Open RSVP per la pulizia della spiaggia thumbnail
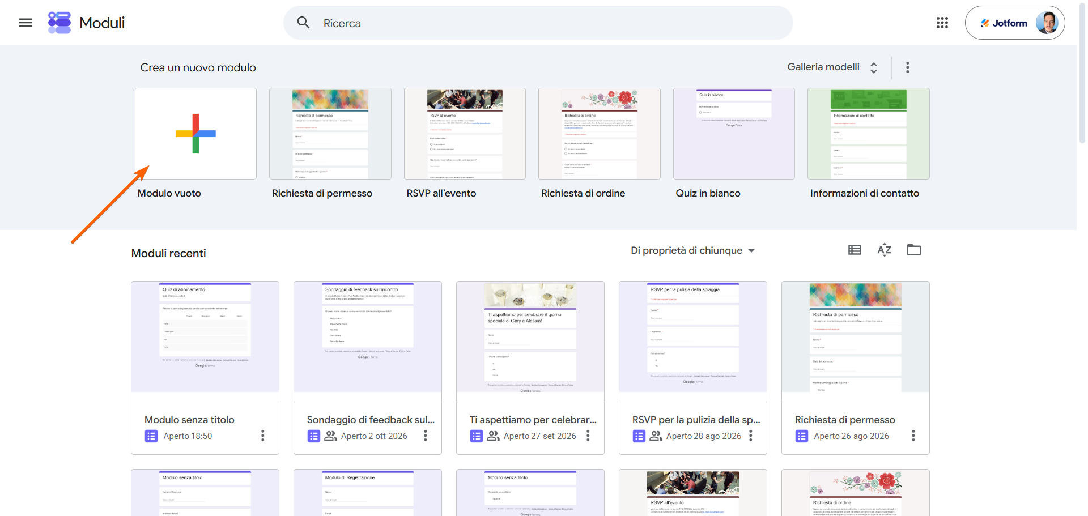 [x=693, y=336]
